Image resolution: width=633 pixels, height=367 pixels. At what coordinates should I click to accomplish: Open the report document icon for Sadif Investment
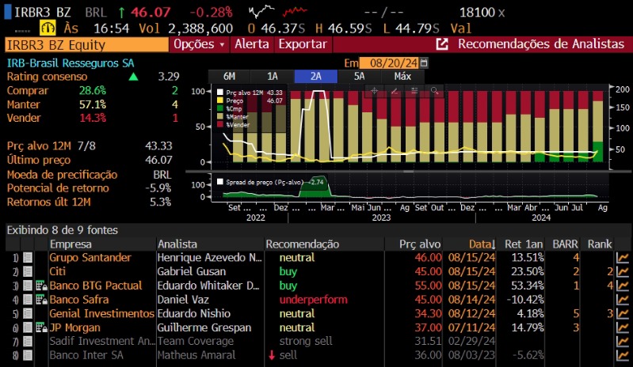28,341
